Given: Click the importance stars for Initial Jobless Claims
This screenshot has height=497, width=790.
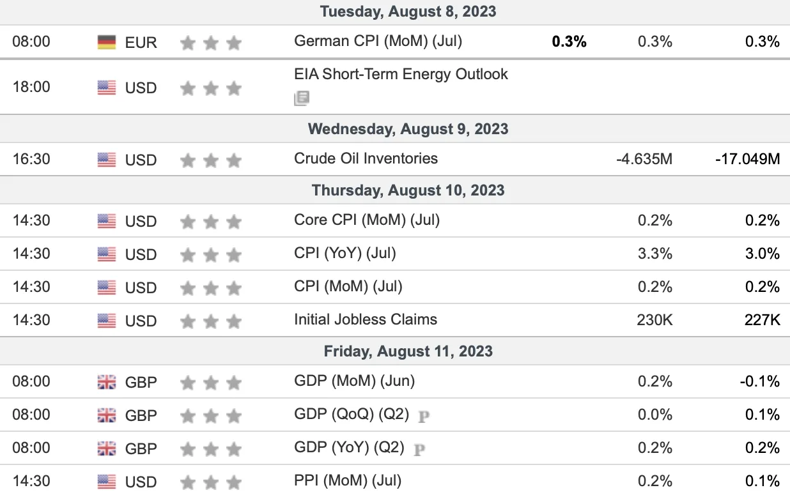Looking at the screenshot, I should [x=211, y=320].
